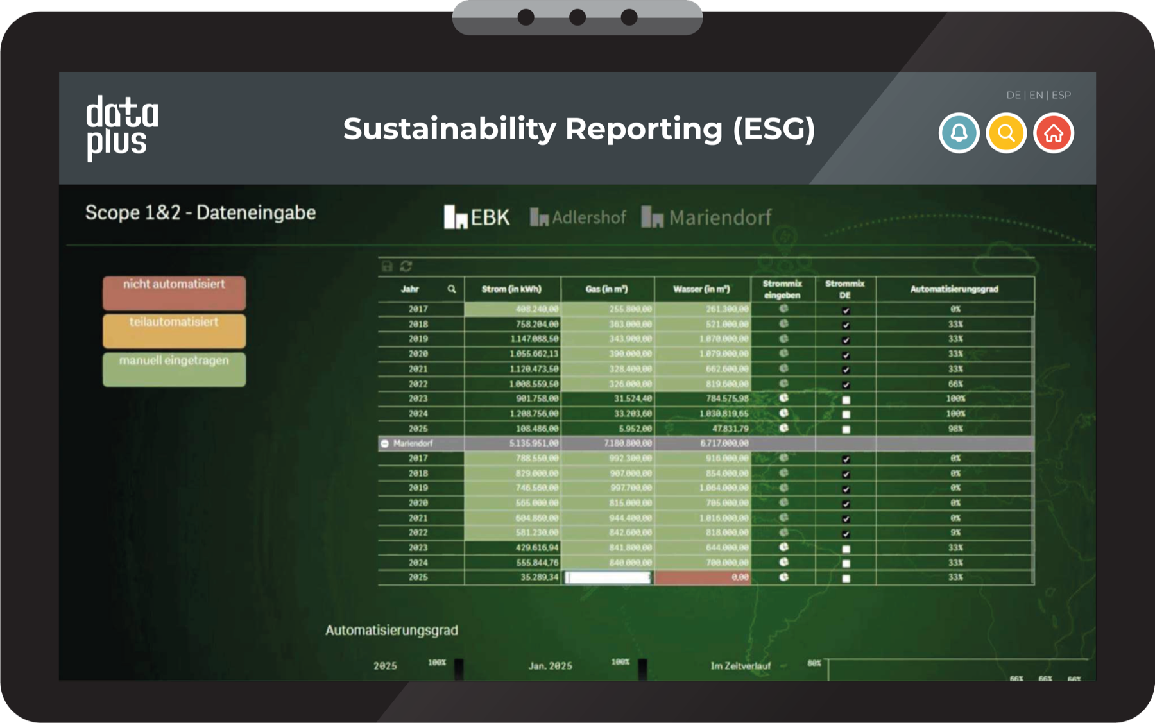
Task: Select the Strom cell 1.147.088,50
Action: point(512,339)
